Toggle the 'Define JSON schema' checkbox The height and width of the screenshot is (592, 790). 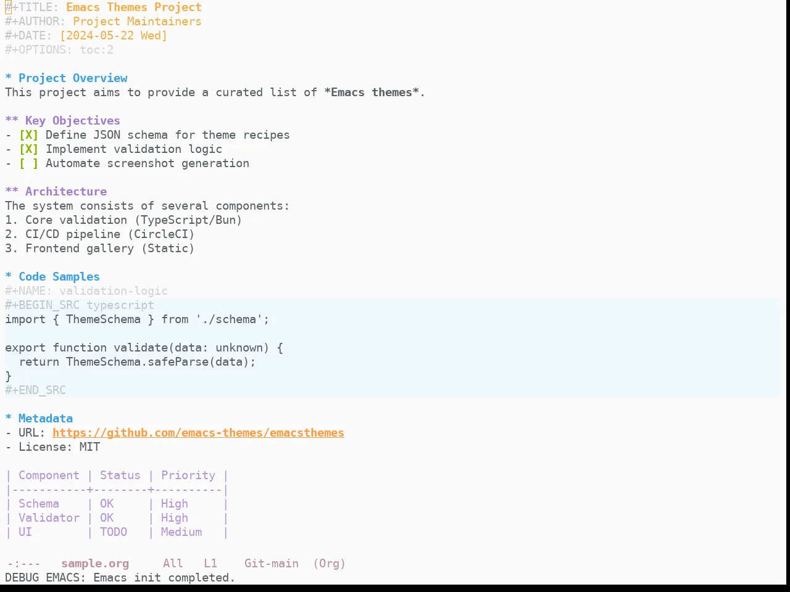click(x=28, y=135)
